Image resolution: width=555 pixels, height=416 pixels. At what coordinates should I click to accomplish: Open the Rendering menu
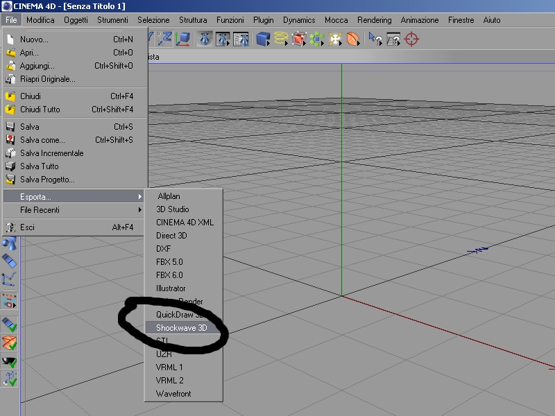[x=375, y=20]
